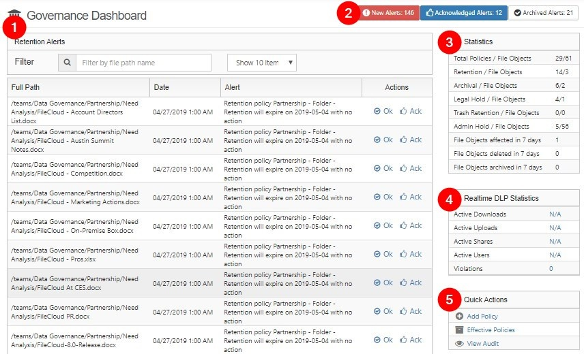Click the Governance Dashboard building icon
The image size is (584, 354).
[x=14, y=14]
